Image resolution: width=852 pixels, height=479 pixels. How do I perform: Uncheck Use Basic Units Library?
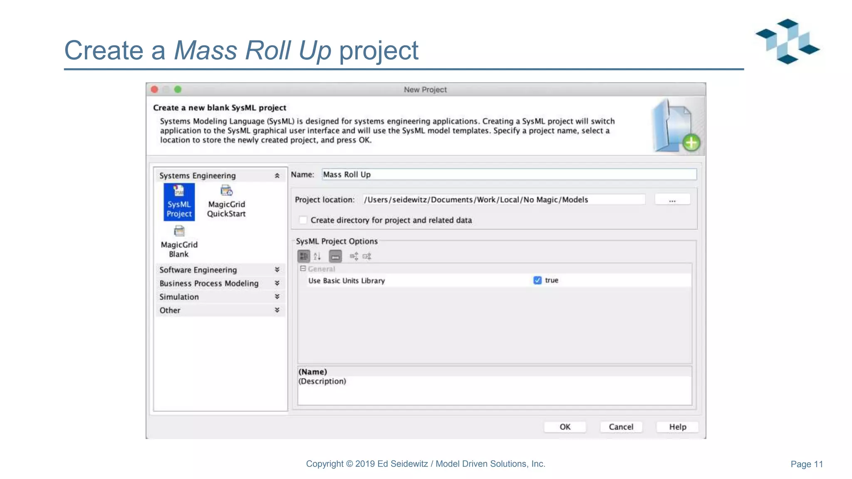(537, 280)
